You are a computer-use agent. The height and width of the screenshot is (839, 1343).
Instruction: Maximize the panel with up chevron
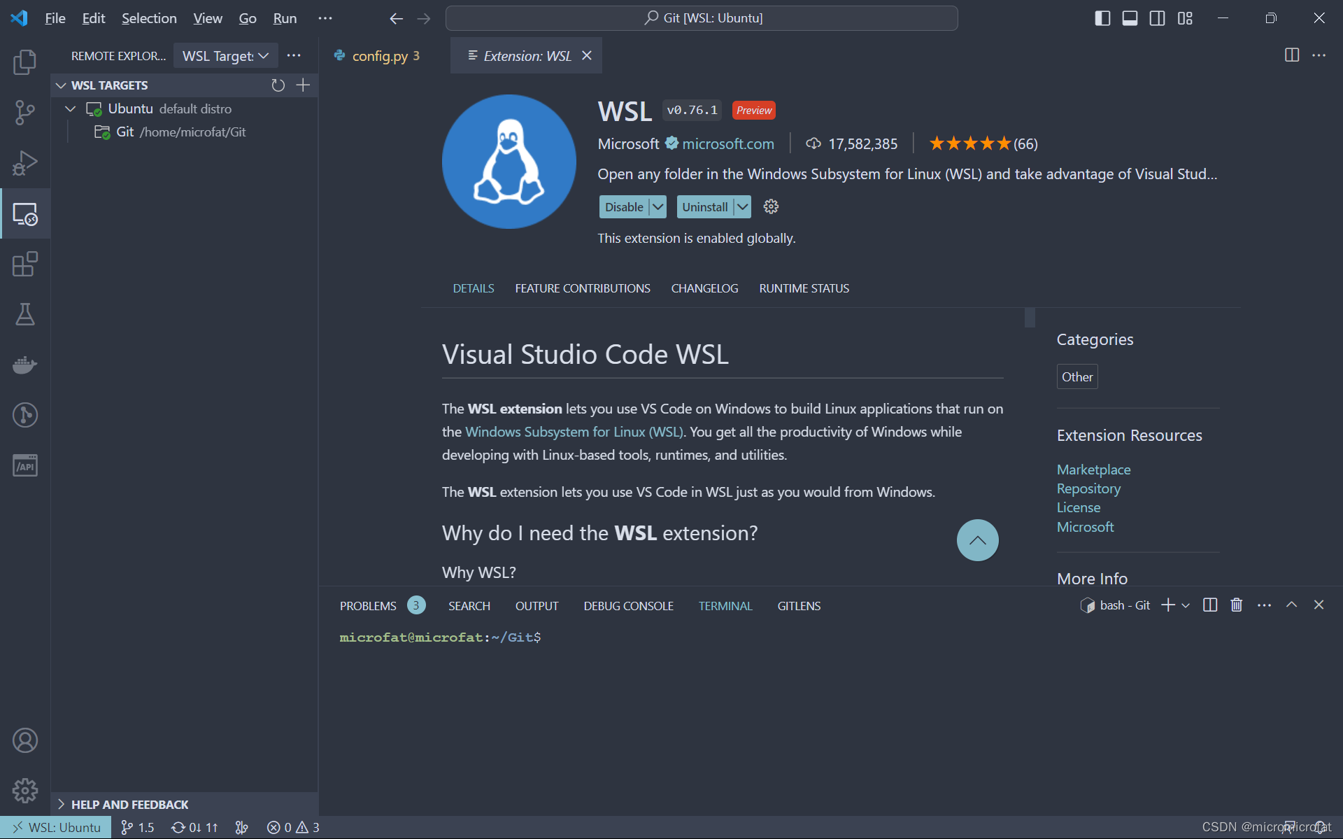[x=1292, y=605]
